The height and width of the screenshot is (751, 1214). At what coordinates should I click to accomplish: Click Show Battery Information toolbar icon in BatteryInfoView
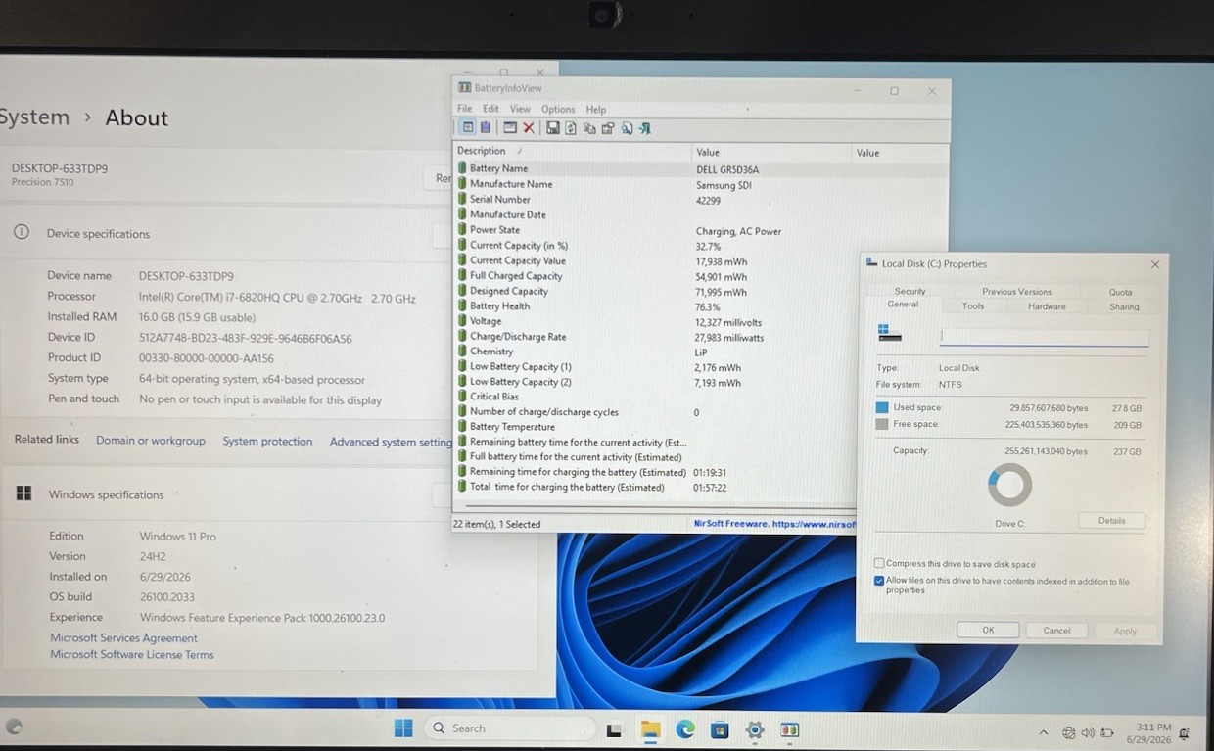468,127
